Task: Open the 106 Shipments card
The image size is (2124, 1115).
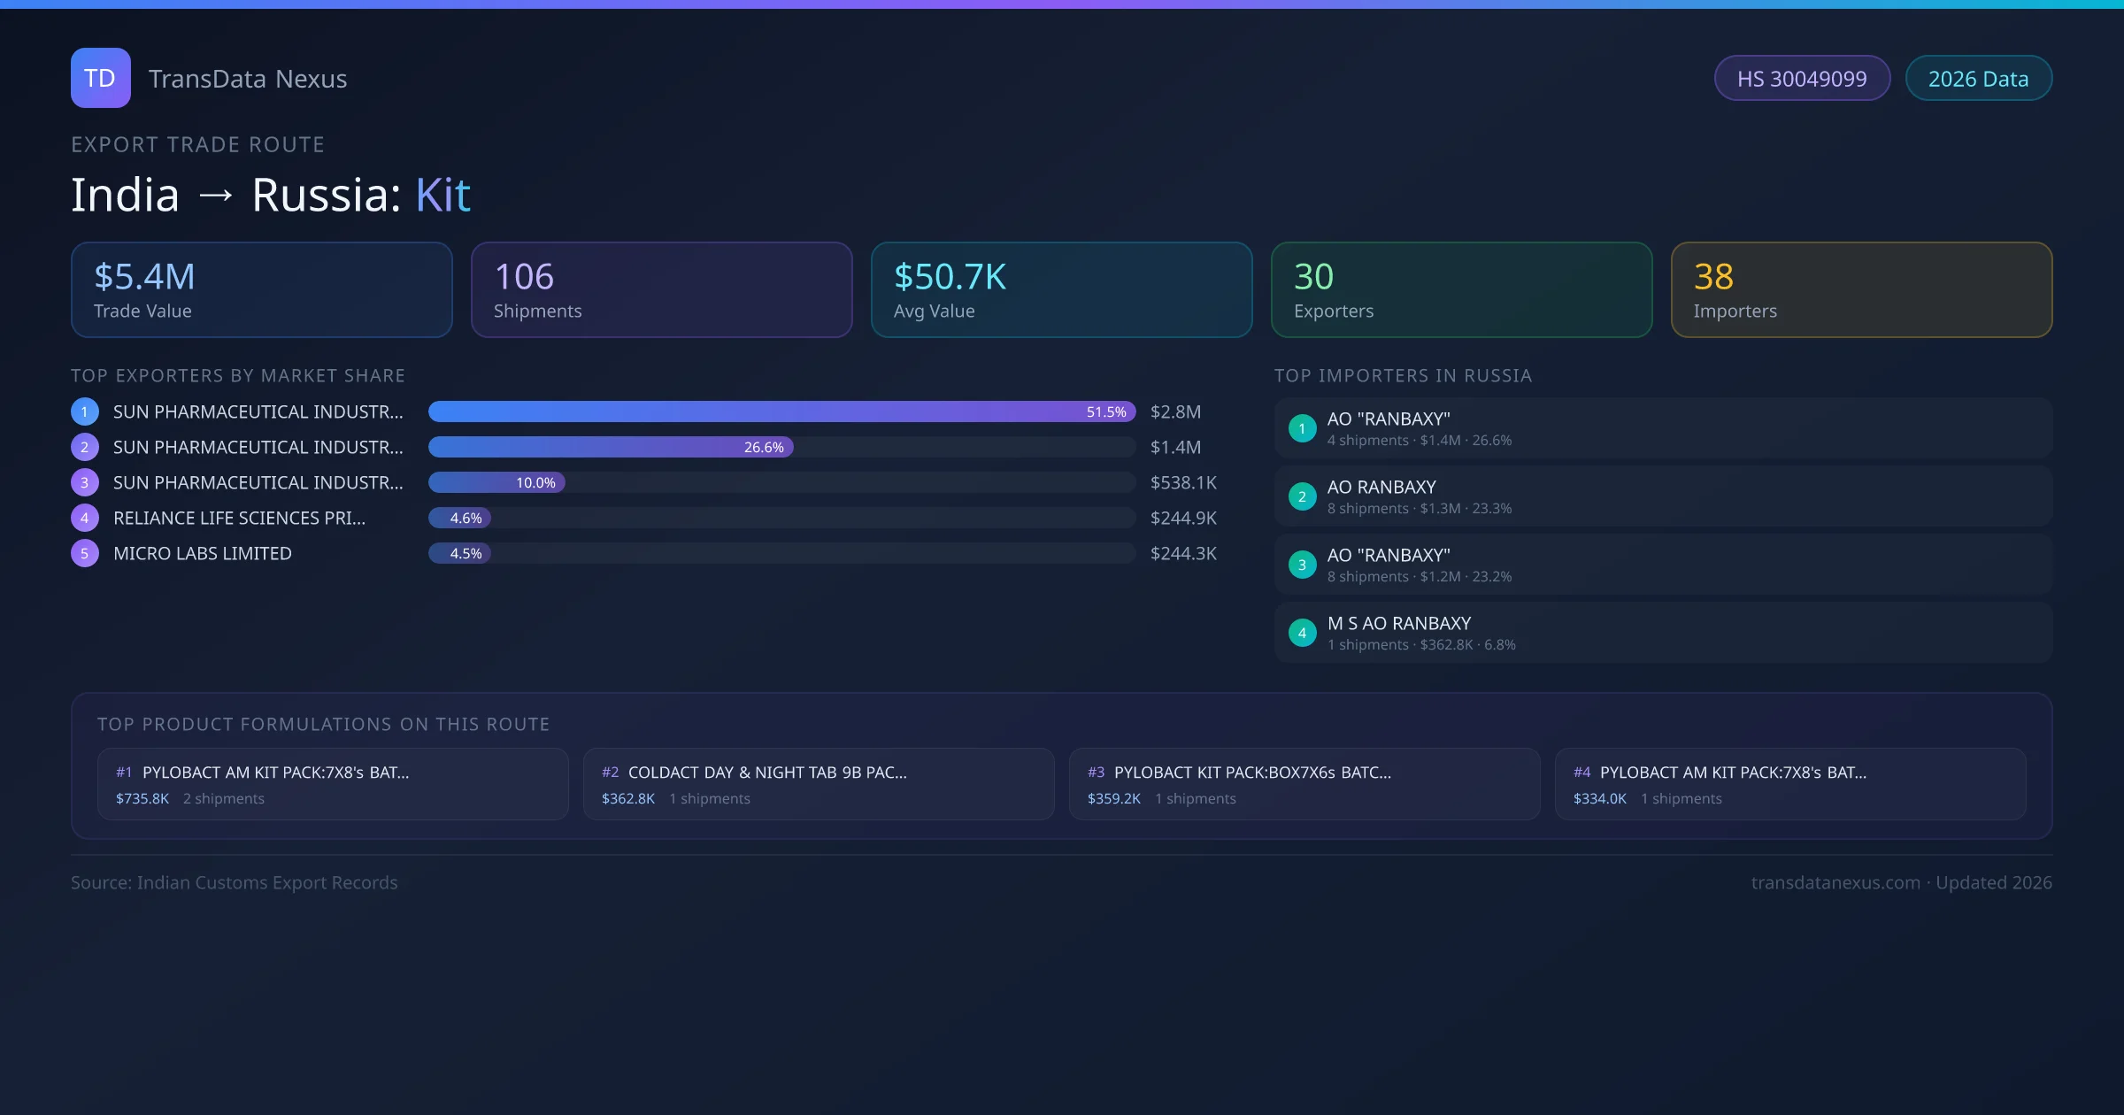Action: click(x=661, y=289)
